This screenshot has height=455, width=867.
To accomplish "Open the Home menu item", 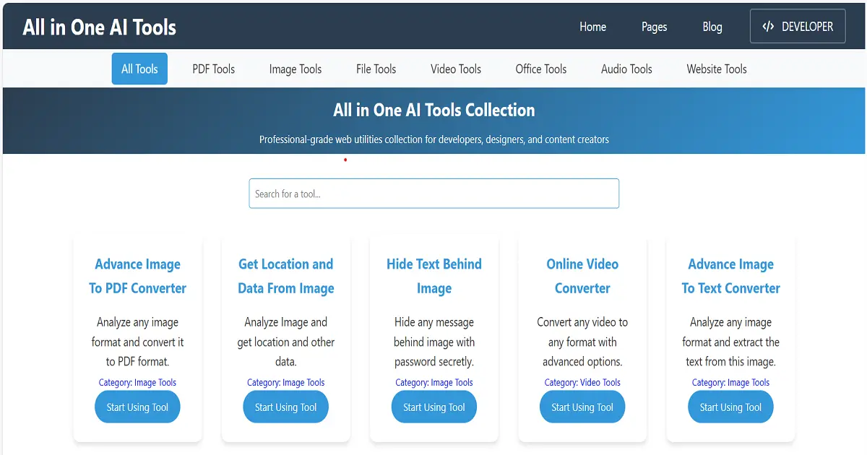I will click(592, 27).
